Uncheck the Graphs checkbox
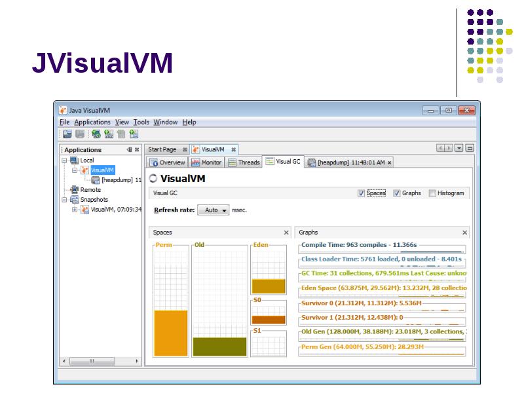This screenshot has height=393, width=524. [396, 193]
